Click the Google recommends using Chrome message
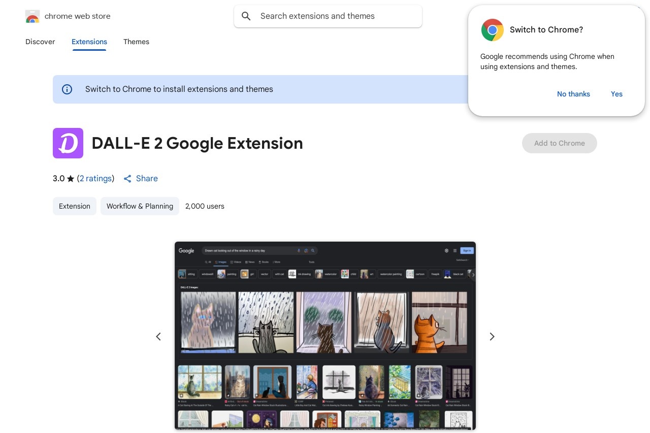This screenshot has width=650, height=433. click(547, 61)
